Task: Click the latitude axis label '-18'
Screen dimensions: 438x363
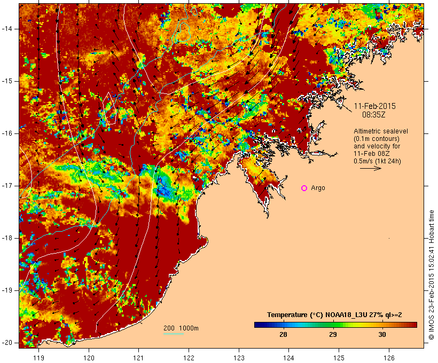Action: (7, 238)
